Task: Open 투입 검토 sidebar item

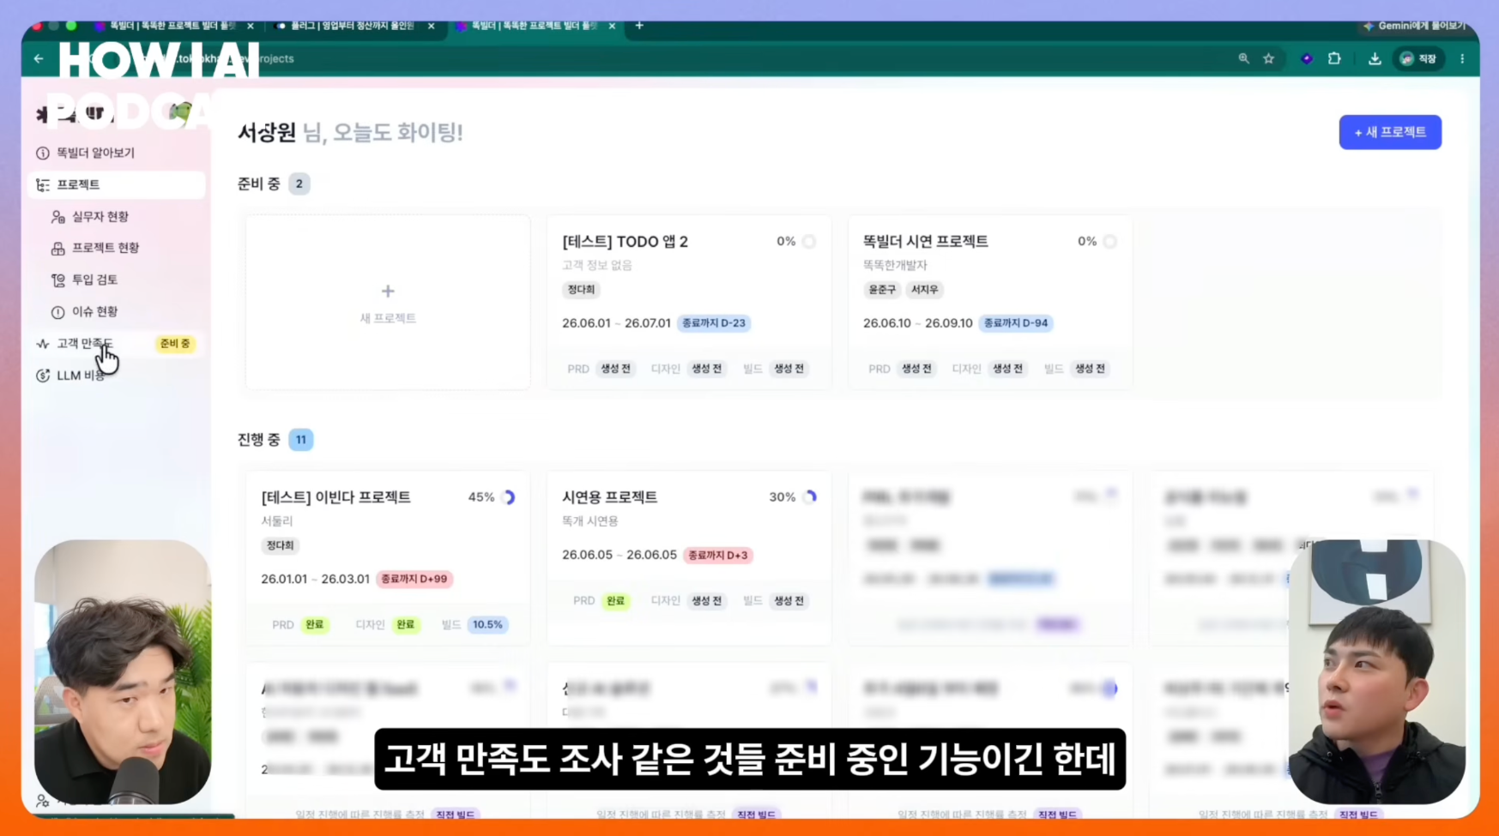Action: click(94, 280)
